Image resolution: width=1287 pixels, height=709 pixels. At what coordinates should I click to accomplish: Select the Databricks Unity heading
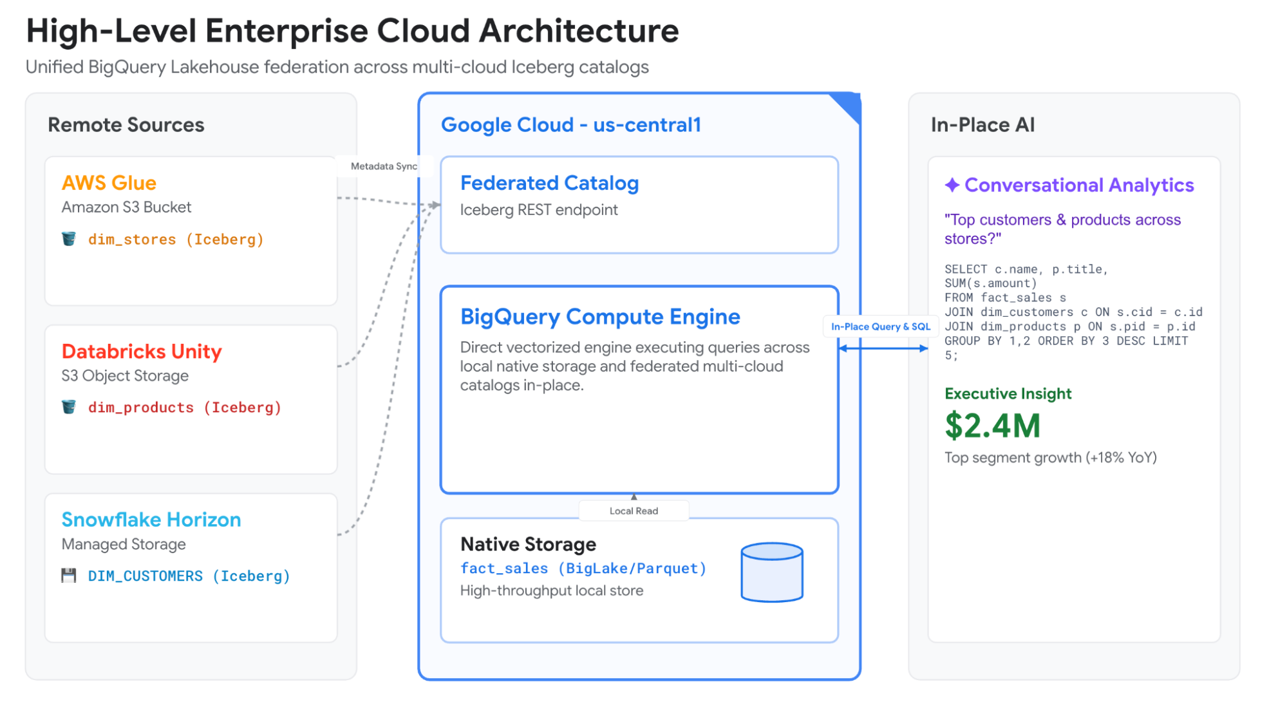click(142, 352)
